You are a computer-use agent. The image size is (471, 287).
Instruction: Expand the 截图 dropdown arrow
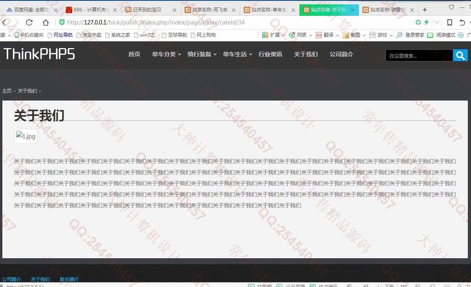[364, 35]
